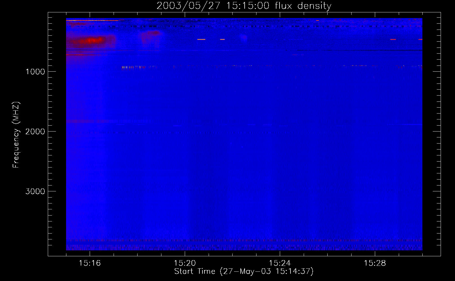Click the 'Start Time (27-May-03 15:14:37)' label

click(x=244, y=271)
